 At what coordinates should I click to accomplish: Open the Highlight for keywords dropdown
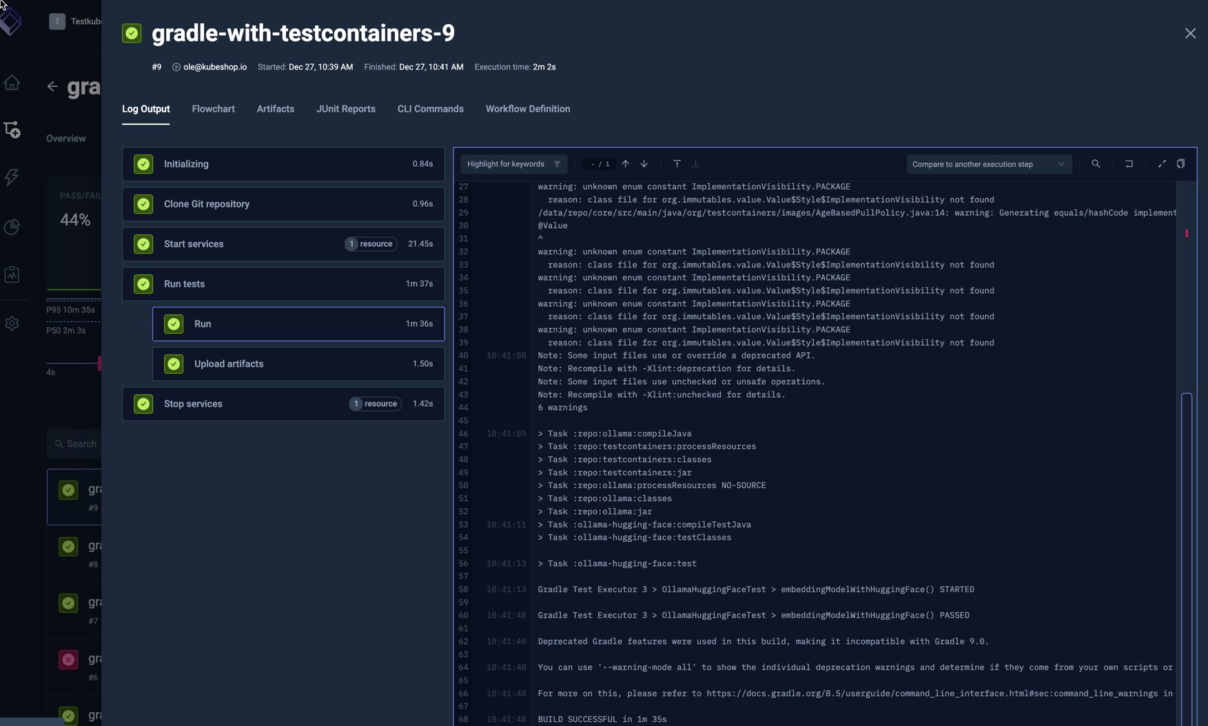[x=513, y=163]
